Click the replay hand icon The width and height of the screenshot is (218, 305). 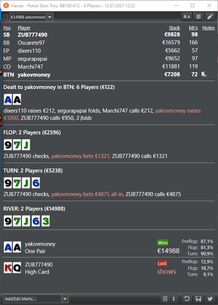click(x=187, y=298)
